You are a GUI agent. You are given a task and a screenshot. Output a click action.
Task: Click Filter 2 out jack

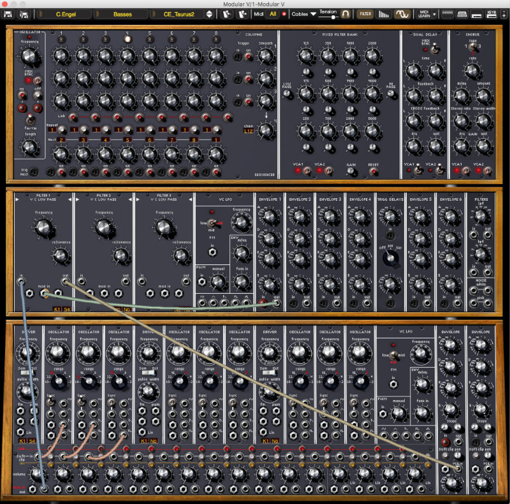[126, 282]
